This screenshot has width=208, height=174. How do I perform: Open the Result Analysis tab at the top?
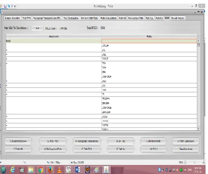tap(178, 18)
